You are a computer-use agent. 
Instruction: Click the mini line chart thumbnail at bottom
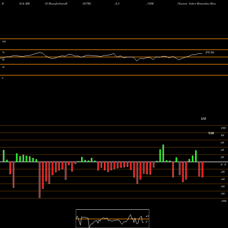coord(113,218)
